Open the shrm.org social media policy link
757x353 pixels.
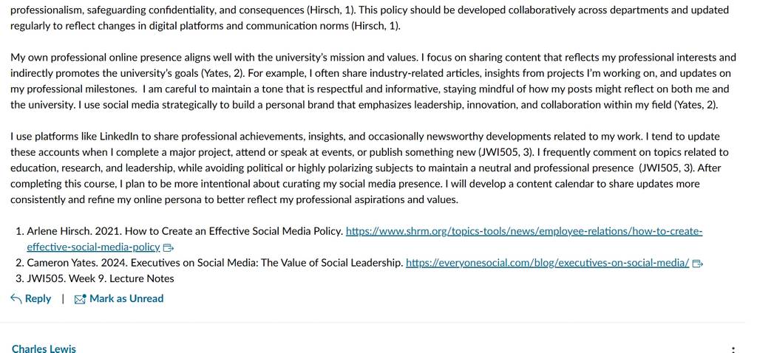click(524, 231)
